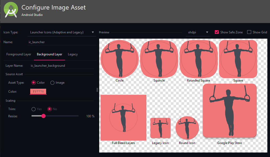Click the Square icon preview
Viewport: 270px width, 157px height.
tap(238, 59)
